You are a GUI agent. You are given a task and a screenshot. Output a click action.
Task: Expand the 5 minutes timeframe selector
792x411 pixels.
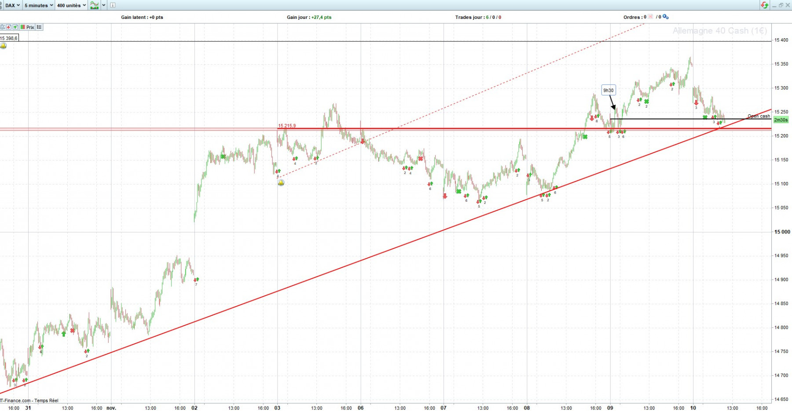tap(38, 5)
